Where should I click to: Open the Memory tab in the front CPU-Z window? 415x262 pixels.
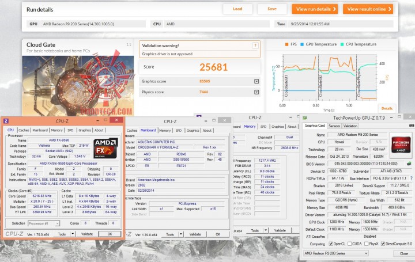(57, 130)
